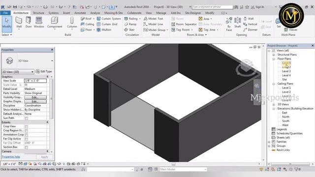Switch to the Collaborate ribbon tab
Viewport: 315px width, 177px height.
[x=134, y=13]
